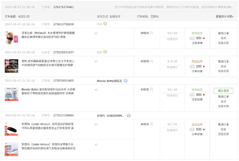Open Under Armour 安德玛发带吸汗头 product thumbnail

tap(11, 149)
